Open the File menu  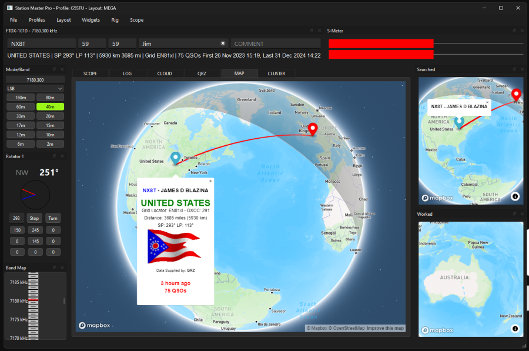(14, 20)
